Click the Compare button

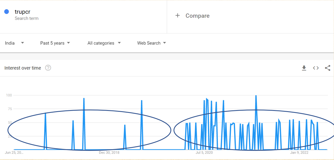(197, 16)
